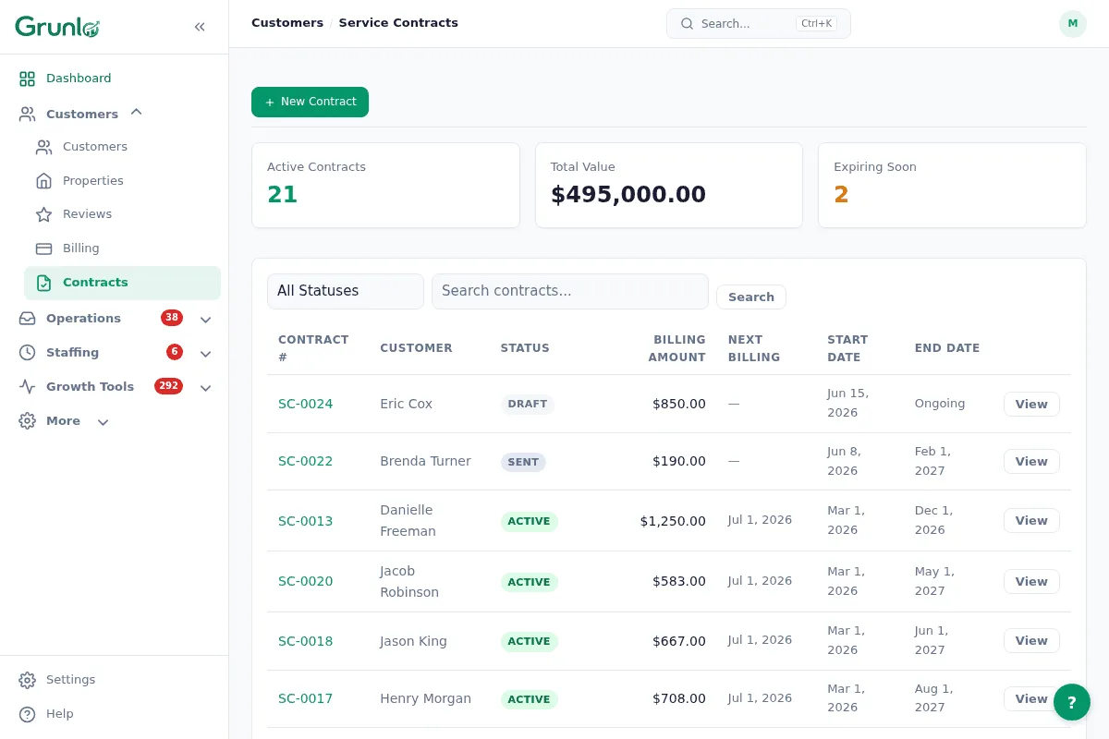Expand the Growth Tools section chevron
This screenshot has width=1109, height=739.
206,388
